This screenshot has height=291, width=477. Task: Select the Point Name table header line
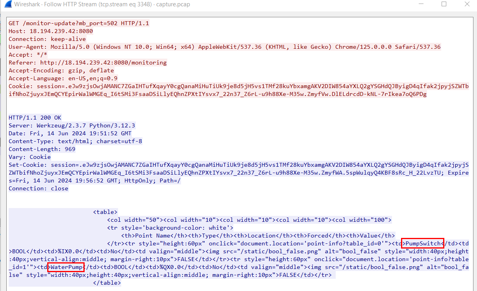click(x=258, y=236)
